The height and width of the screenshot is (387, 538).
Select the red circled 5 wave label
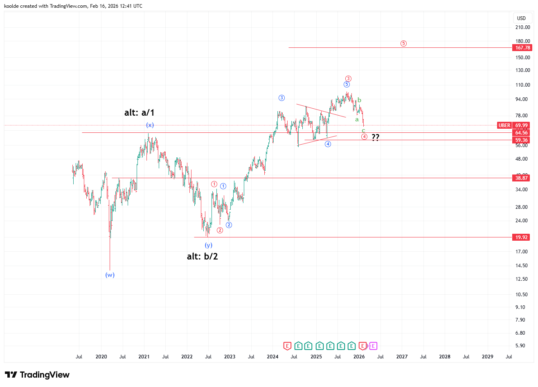point(403,43)
